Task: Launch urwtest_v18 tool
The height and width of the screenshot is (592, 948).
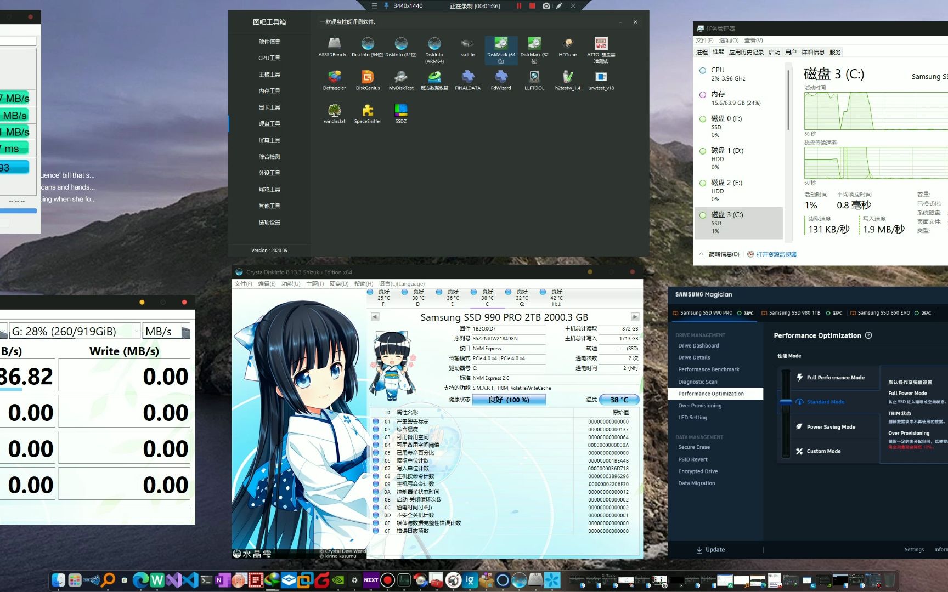Action: point(601,81)
